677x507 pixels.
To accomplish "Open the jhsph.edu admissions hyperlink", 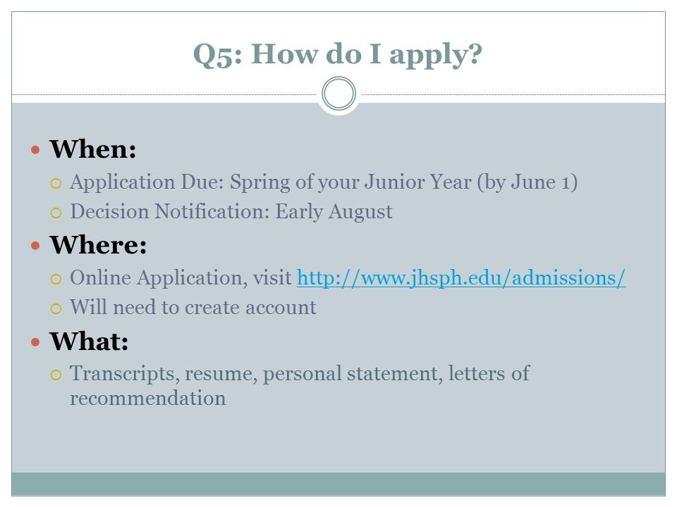I will coord(461,277).
